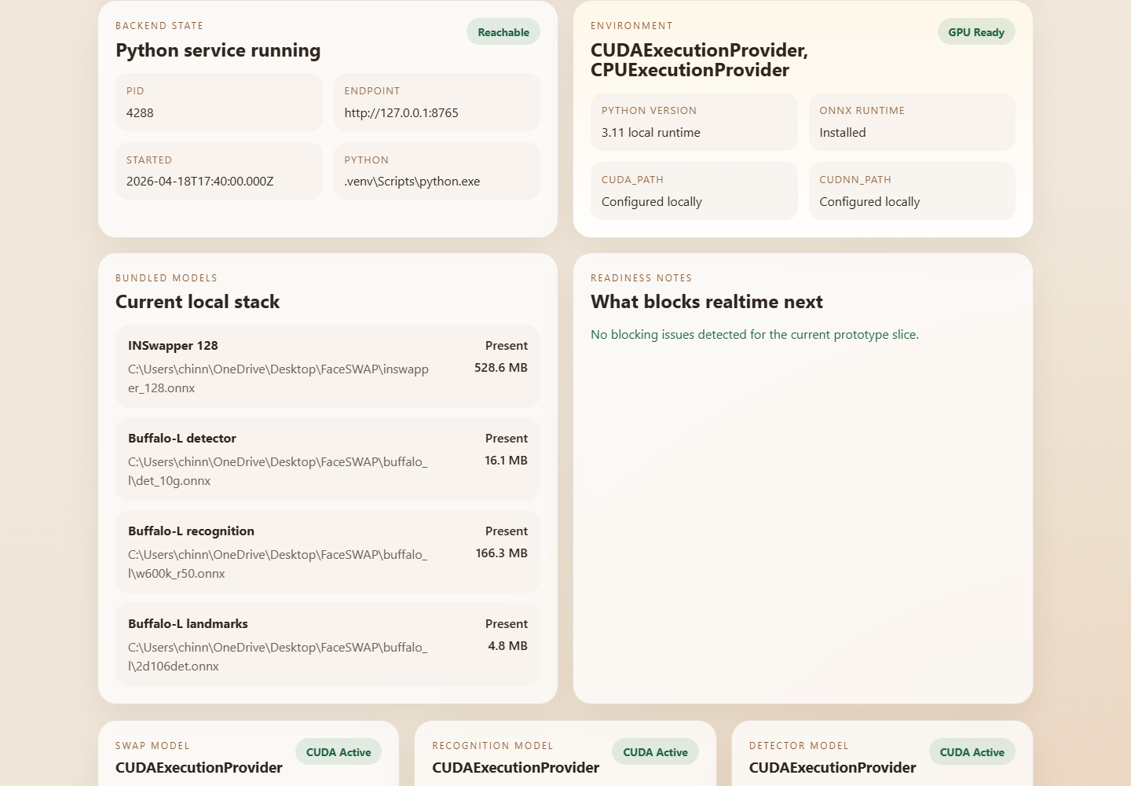Click the What blocks realtime next heading
The height and width of the screenshot is (786, 1131).
point(707,302)
